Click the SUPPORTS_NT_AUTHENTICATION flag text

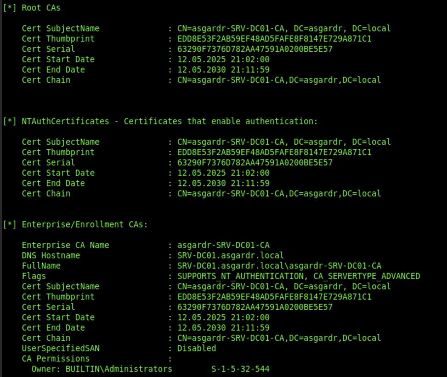coord(240,276)
